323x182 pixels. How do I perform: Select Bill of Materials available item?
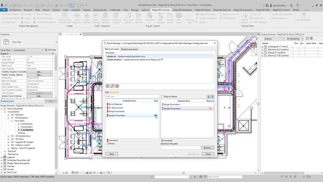116,104
